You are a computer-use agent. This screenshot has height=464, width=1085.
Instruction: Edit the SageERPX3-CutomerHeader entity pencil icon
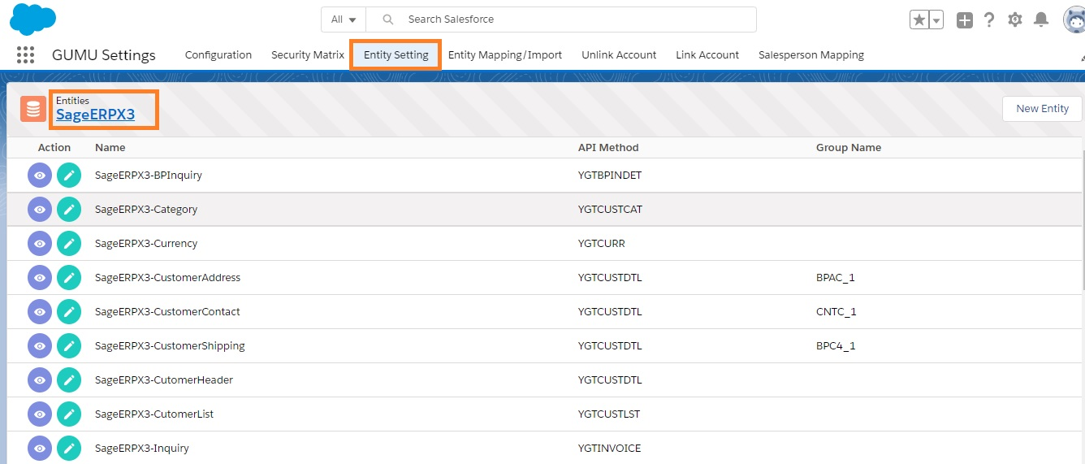click(x=69, y=379)
